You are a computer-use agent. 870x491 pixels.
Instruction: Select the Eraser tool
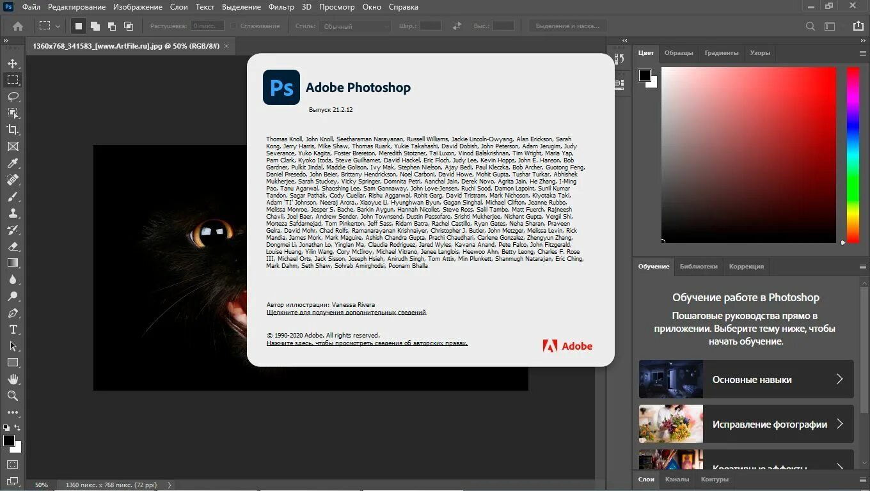(x=13, y=246)
